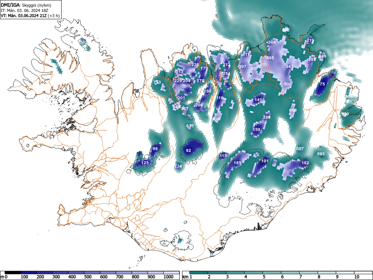
Task: Click the map value 204
Action: (186, 81)
